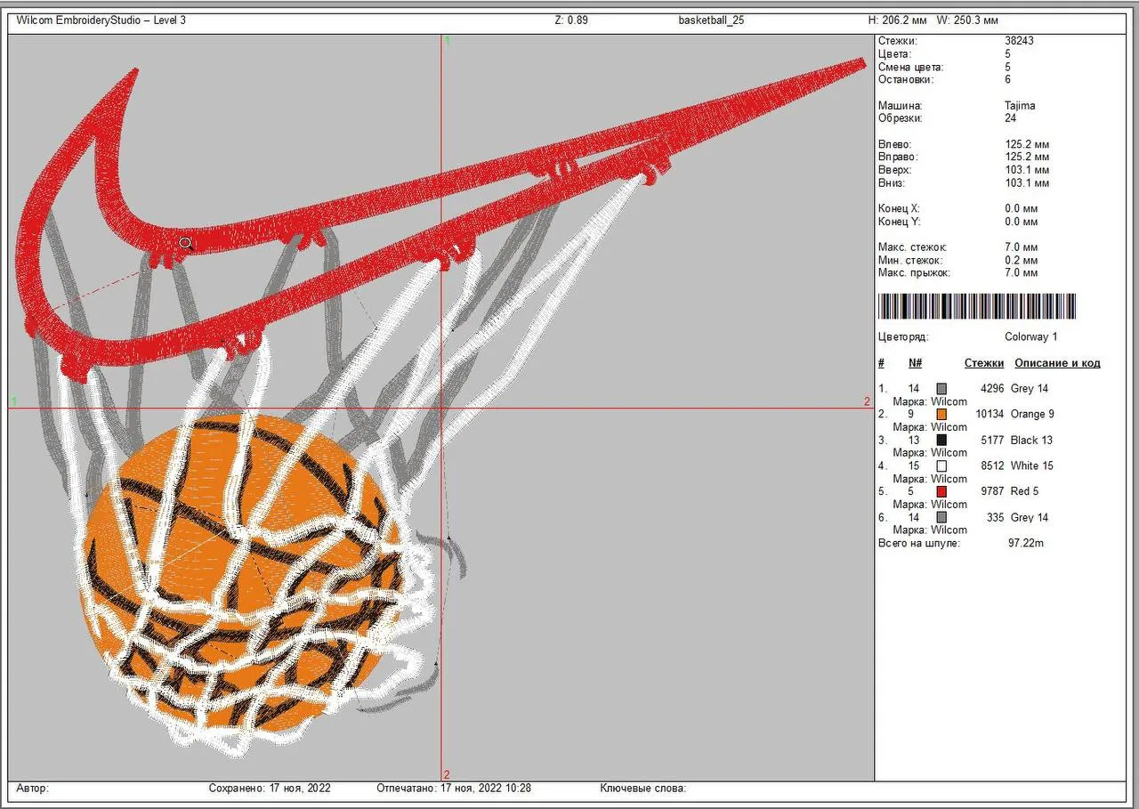Select the design name 'basketball_25'
The height and width of the screenshot is (809, 1139).
[711, 20]
